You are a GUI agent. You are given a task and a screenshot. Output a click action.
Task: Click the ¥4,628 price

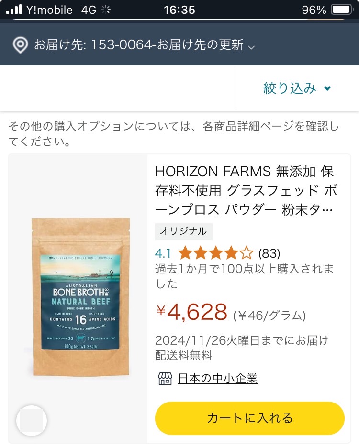click(192, 312)
